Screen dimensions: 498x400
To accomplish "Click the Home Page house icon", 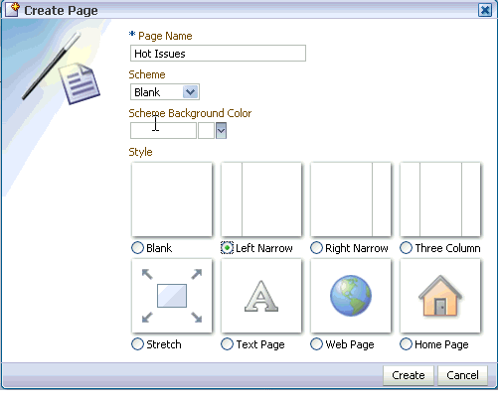I will pyautogui.click(x=440, y=296).
